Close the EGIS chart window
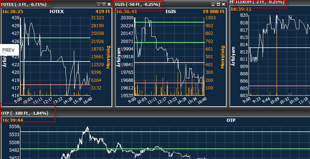This screenshot has width=310, height=159. click(x=224, y=4)
